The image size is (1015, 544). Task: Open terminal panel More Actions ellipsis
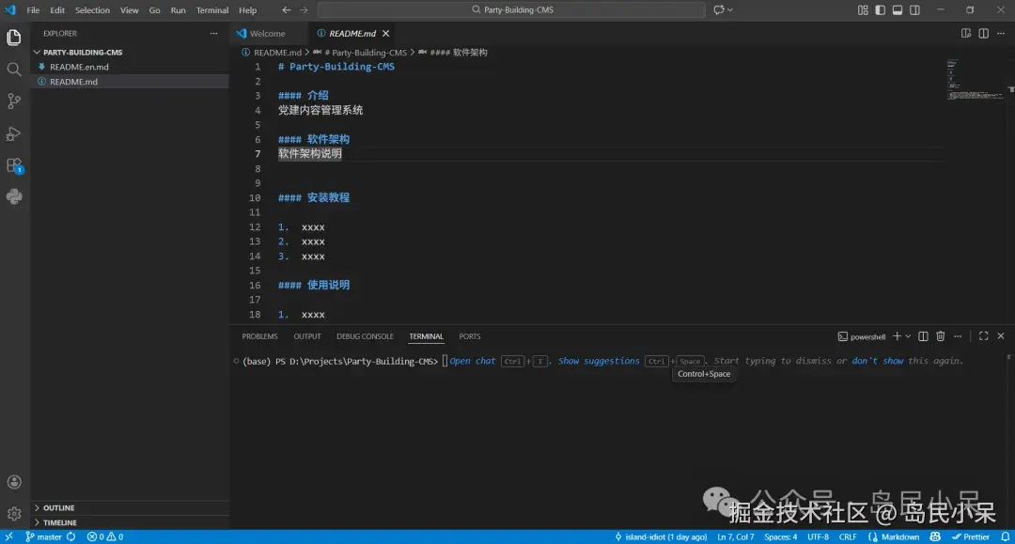pyautogui.click(x=958, y=336)
